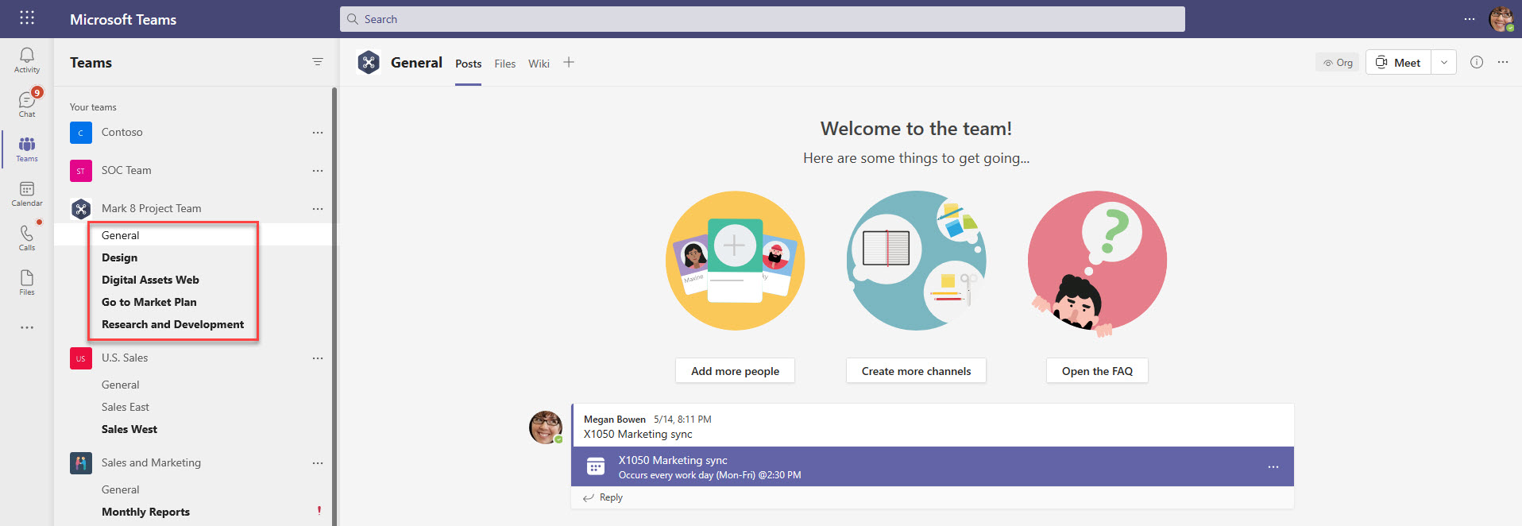
Task: Show more apps ellipsis in left rail
Action: click(x=27, y=327)
